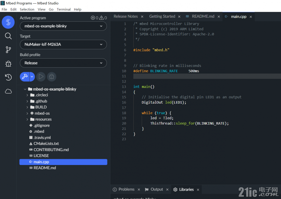Close the Output panel tab
The image size is (281, 199).
point(167,190)
